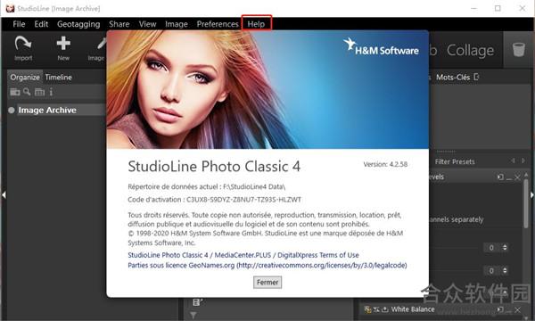The image size is (535, 321).
Task: Click the folder icon under Organize tab
Action: 14,92
